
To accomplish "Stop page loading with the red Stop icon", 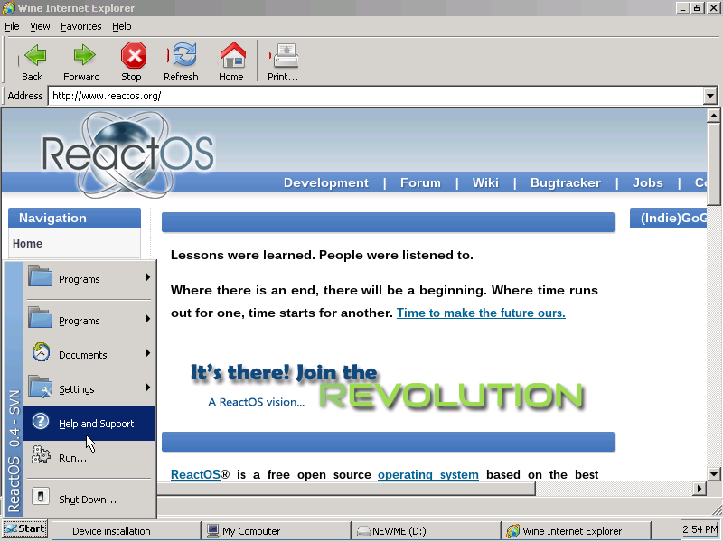I will pyautogui.click(x=134, y=55).
